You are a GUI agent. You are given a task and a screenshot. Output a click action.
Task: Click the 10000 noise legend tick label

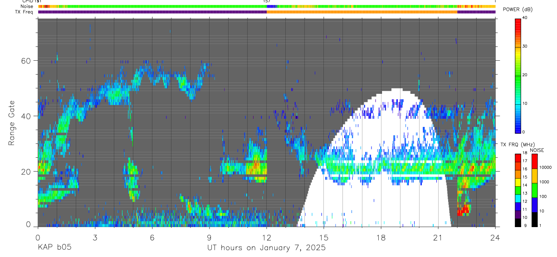click(545, 167)
